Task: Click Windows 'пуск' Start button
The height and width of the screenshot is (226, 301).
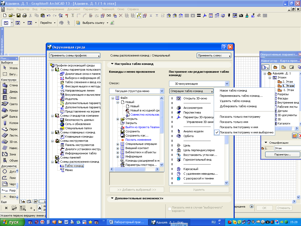Action: pos(13,222)
